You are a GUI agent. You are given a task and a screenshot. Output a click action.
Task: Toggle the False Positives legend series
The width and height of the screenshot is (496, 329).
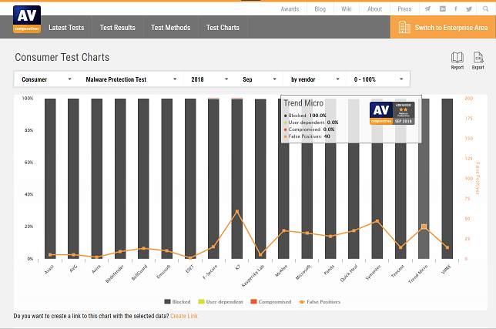pyautogui.click(x=320, y=302)
